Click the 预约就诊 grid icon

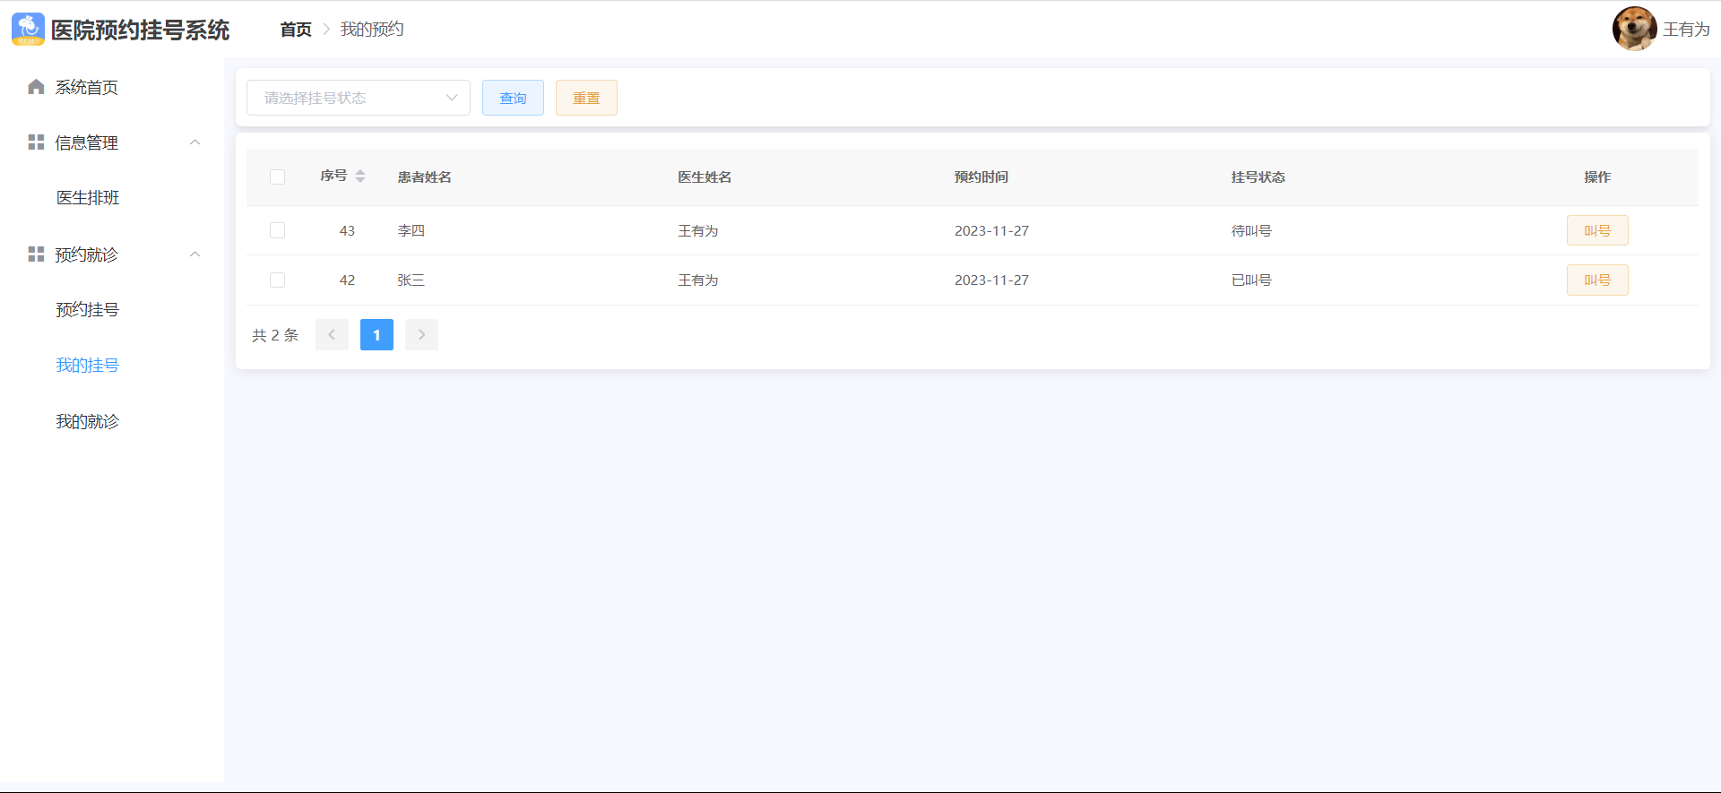coord(36,254)
